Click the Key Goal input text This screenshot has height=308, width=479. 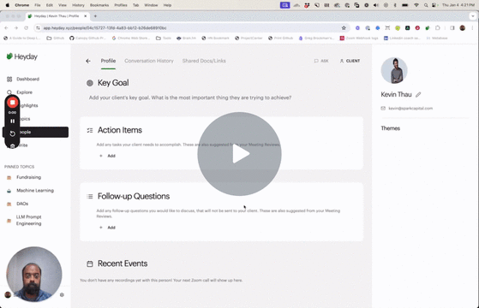[190, 98]
